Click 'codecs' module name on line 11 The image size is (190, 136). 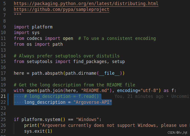(x=34, y=38)
